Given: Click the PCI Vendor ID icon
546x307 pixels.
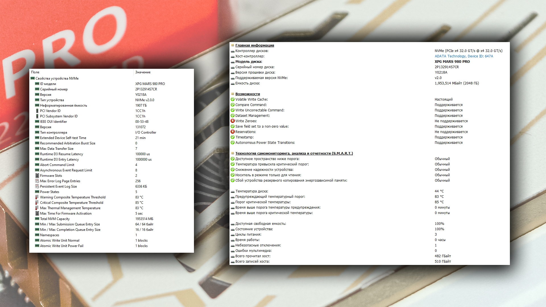Looking at the screenshot, I should [x=37, y=111].
